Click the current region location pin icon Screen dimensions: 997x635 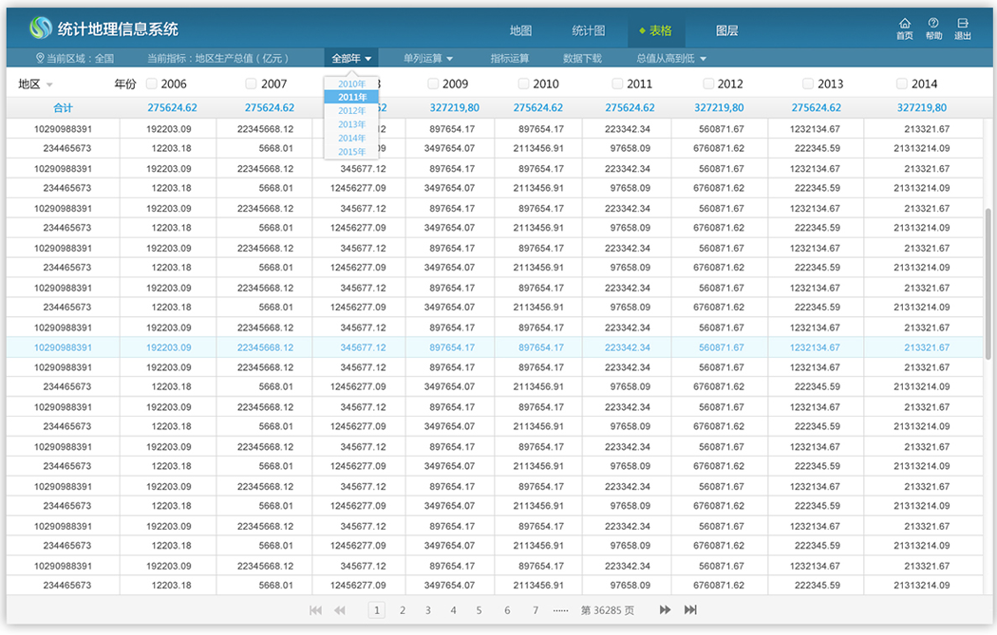pos(38,59)
